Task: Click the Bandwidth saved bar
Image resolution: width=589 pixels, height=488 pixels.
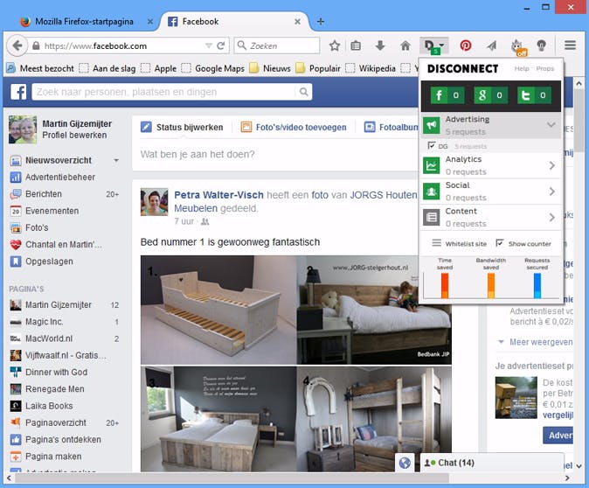Action: click(x=491, y=285)
